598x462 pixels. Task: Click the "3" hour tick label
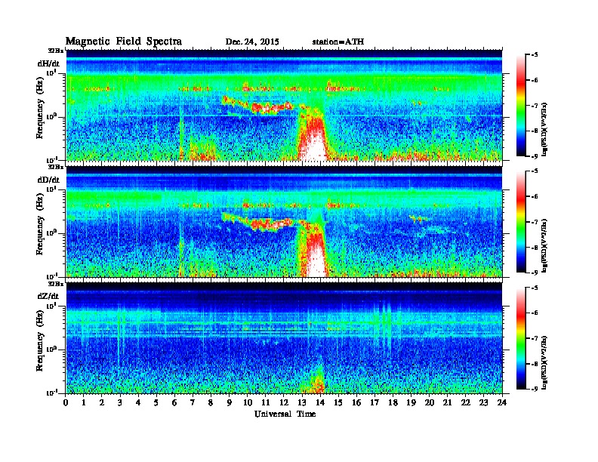coord(121,403)
